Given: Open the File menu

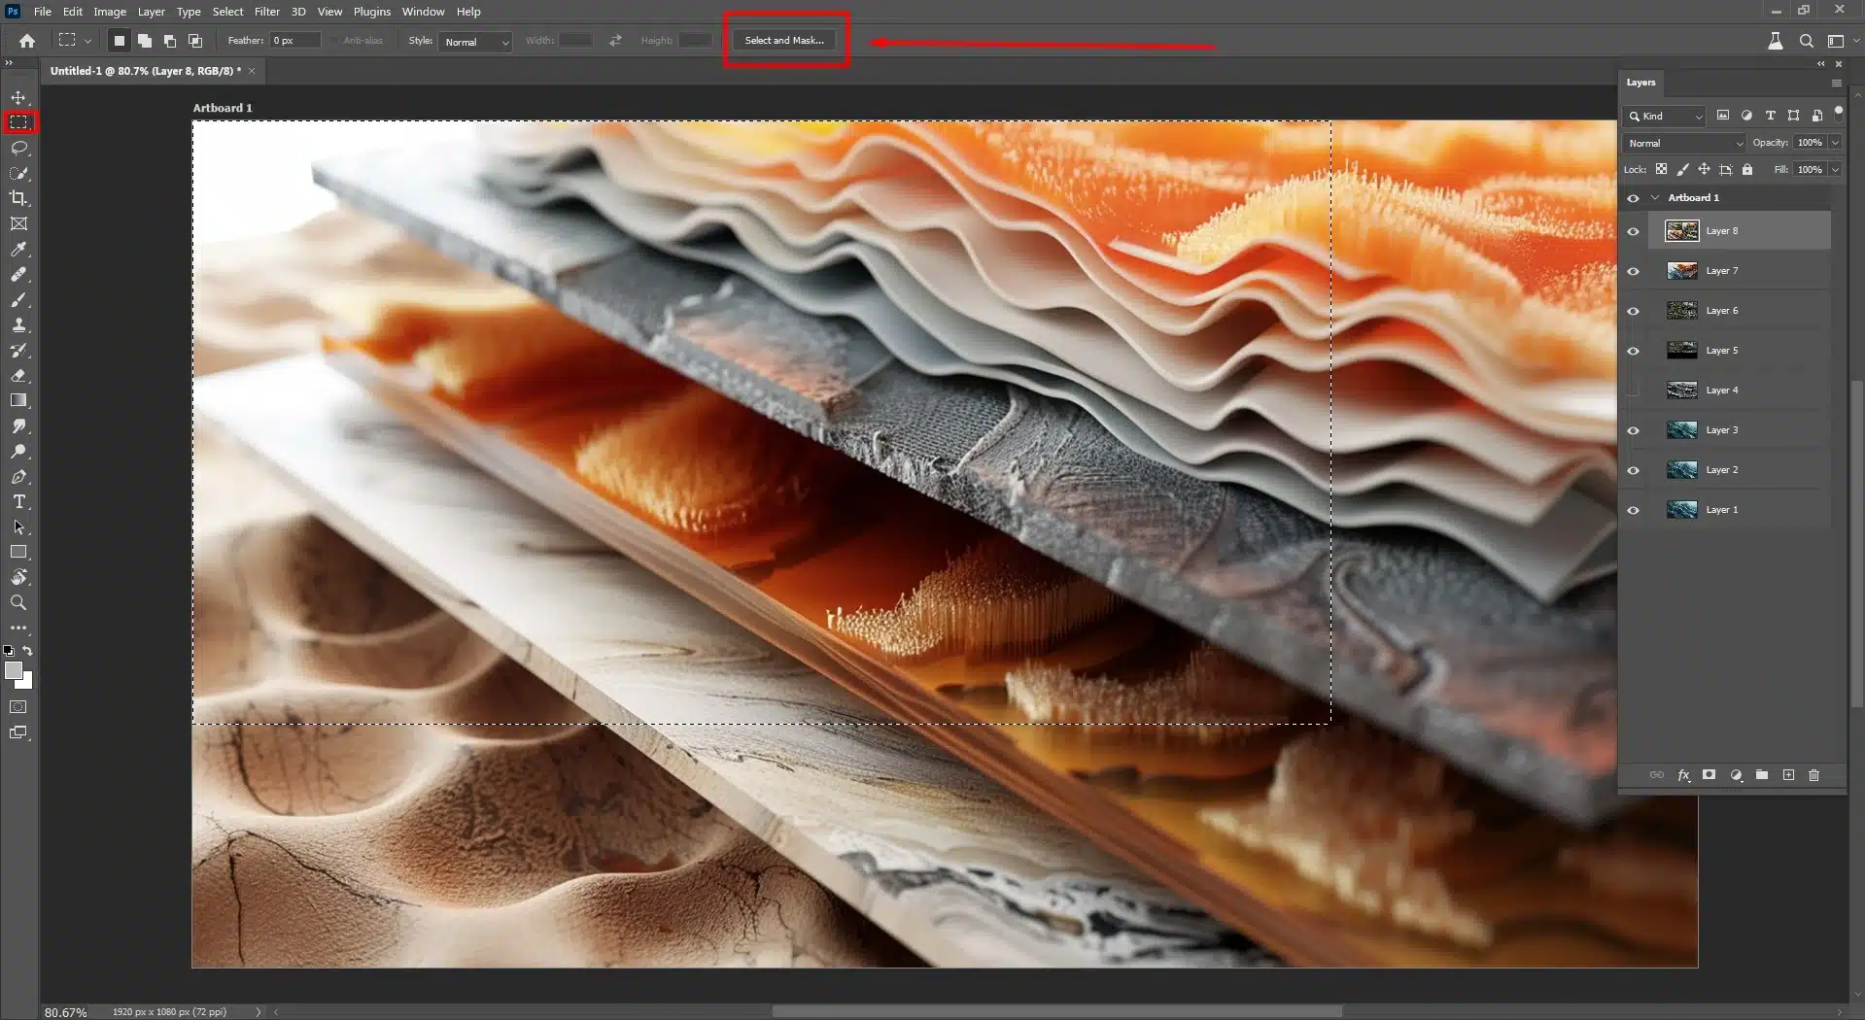Looking at the screenshot, I should (x=43, y=12).
